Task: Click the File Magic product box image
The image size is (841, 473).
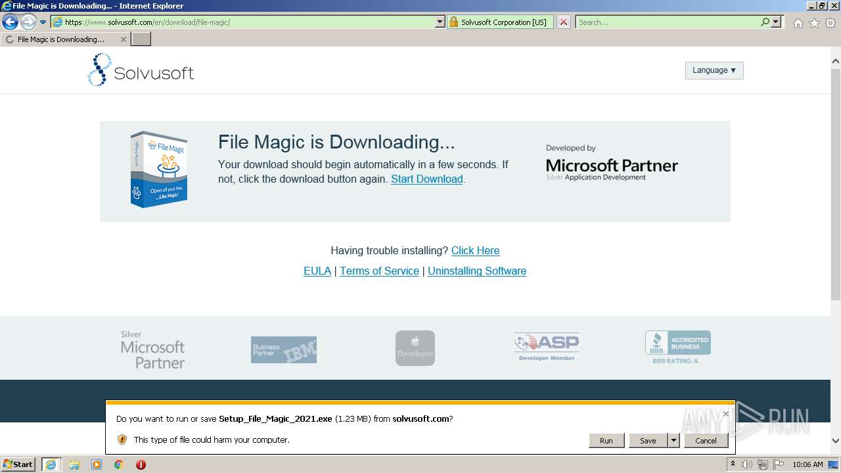Action: 159,169
